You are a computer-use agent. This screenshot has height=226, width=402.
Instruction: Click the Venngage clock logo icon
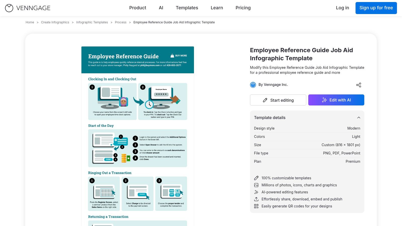9,8
